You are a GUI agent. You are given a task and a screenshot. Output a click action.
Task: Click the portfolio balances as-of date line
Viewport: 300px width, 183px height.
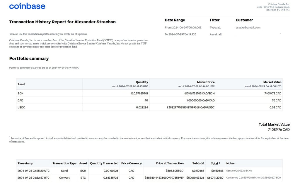coord(44,68)
